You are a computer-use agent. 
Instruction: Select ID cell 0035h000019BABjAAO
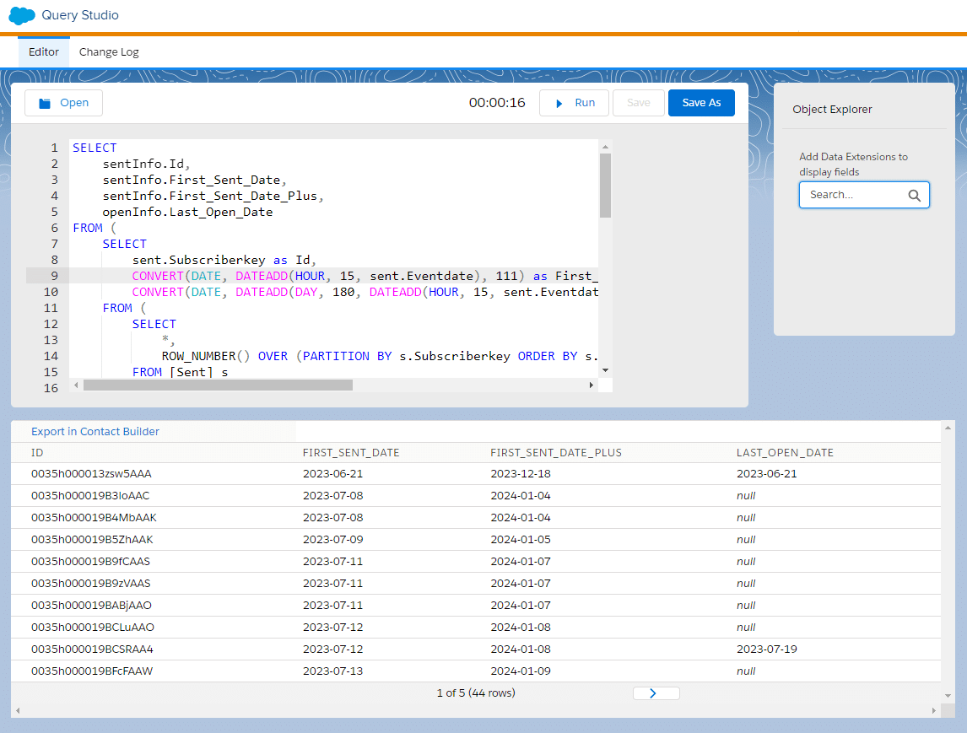91,606
